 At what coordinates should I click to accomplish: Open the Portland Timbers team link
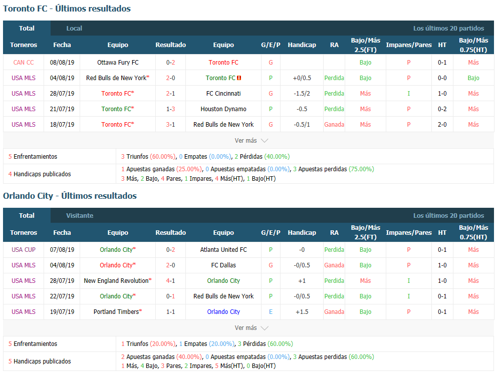point(116,312)
